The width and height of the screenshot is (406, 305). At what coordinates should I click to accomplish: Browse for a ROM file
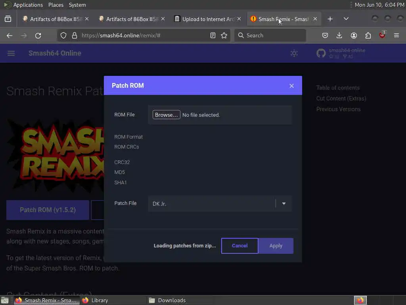(x=166, y=115)
